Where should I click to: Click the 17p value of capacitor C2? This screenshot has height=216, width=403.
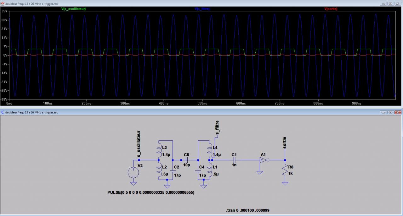[178, 175]
